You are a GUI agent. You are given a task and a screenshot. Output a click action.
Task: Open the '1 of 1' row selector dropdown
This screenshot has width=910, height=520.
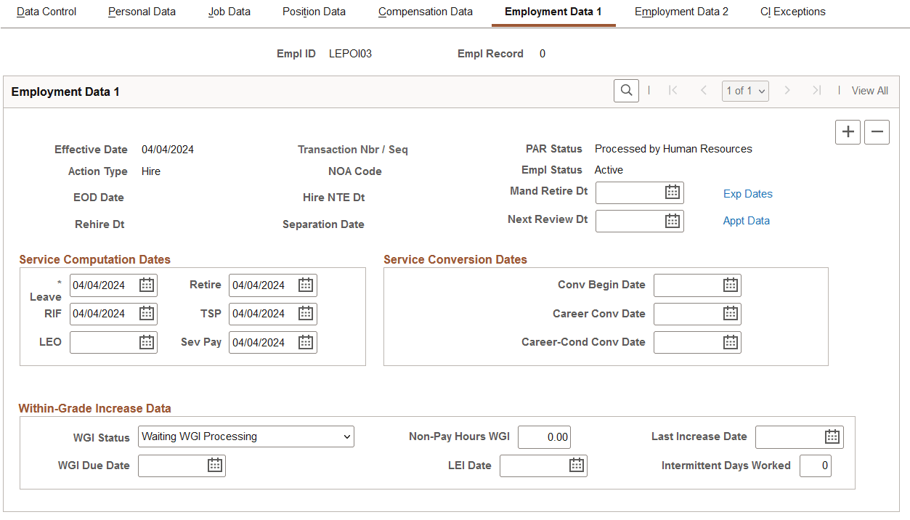point(745,90)
